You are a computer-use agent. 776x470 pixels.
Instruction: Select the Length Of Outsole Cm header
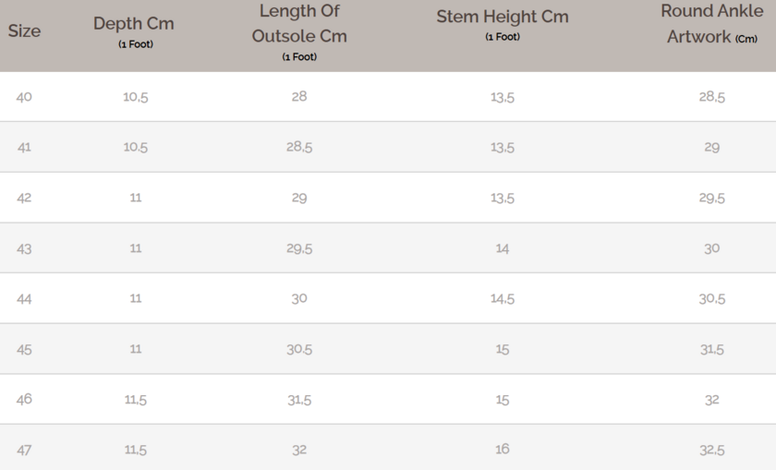299,25
